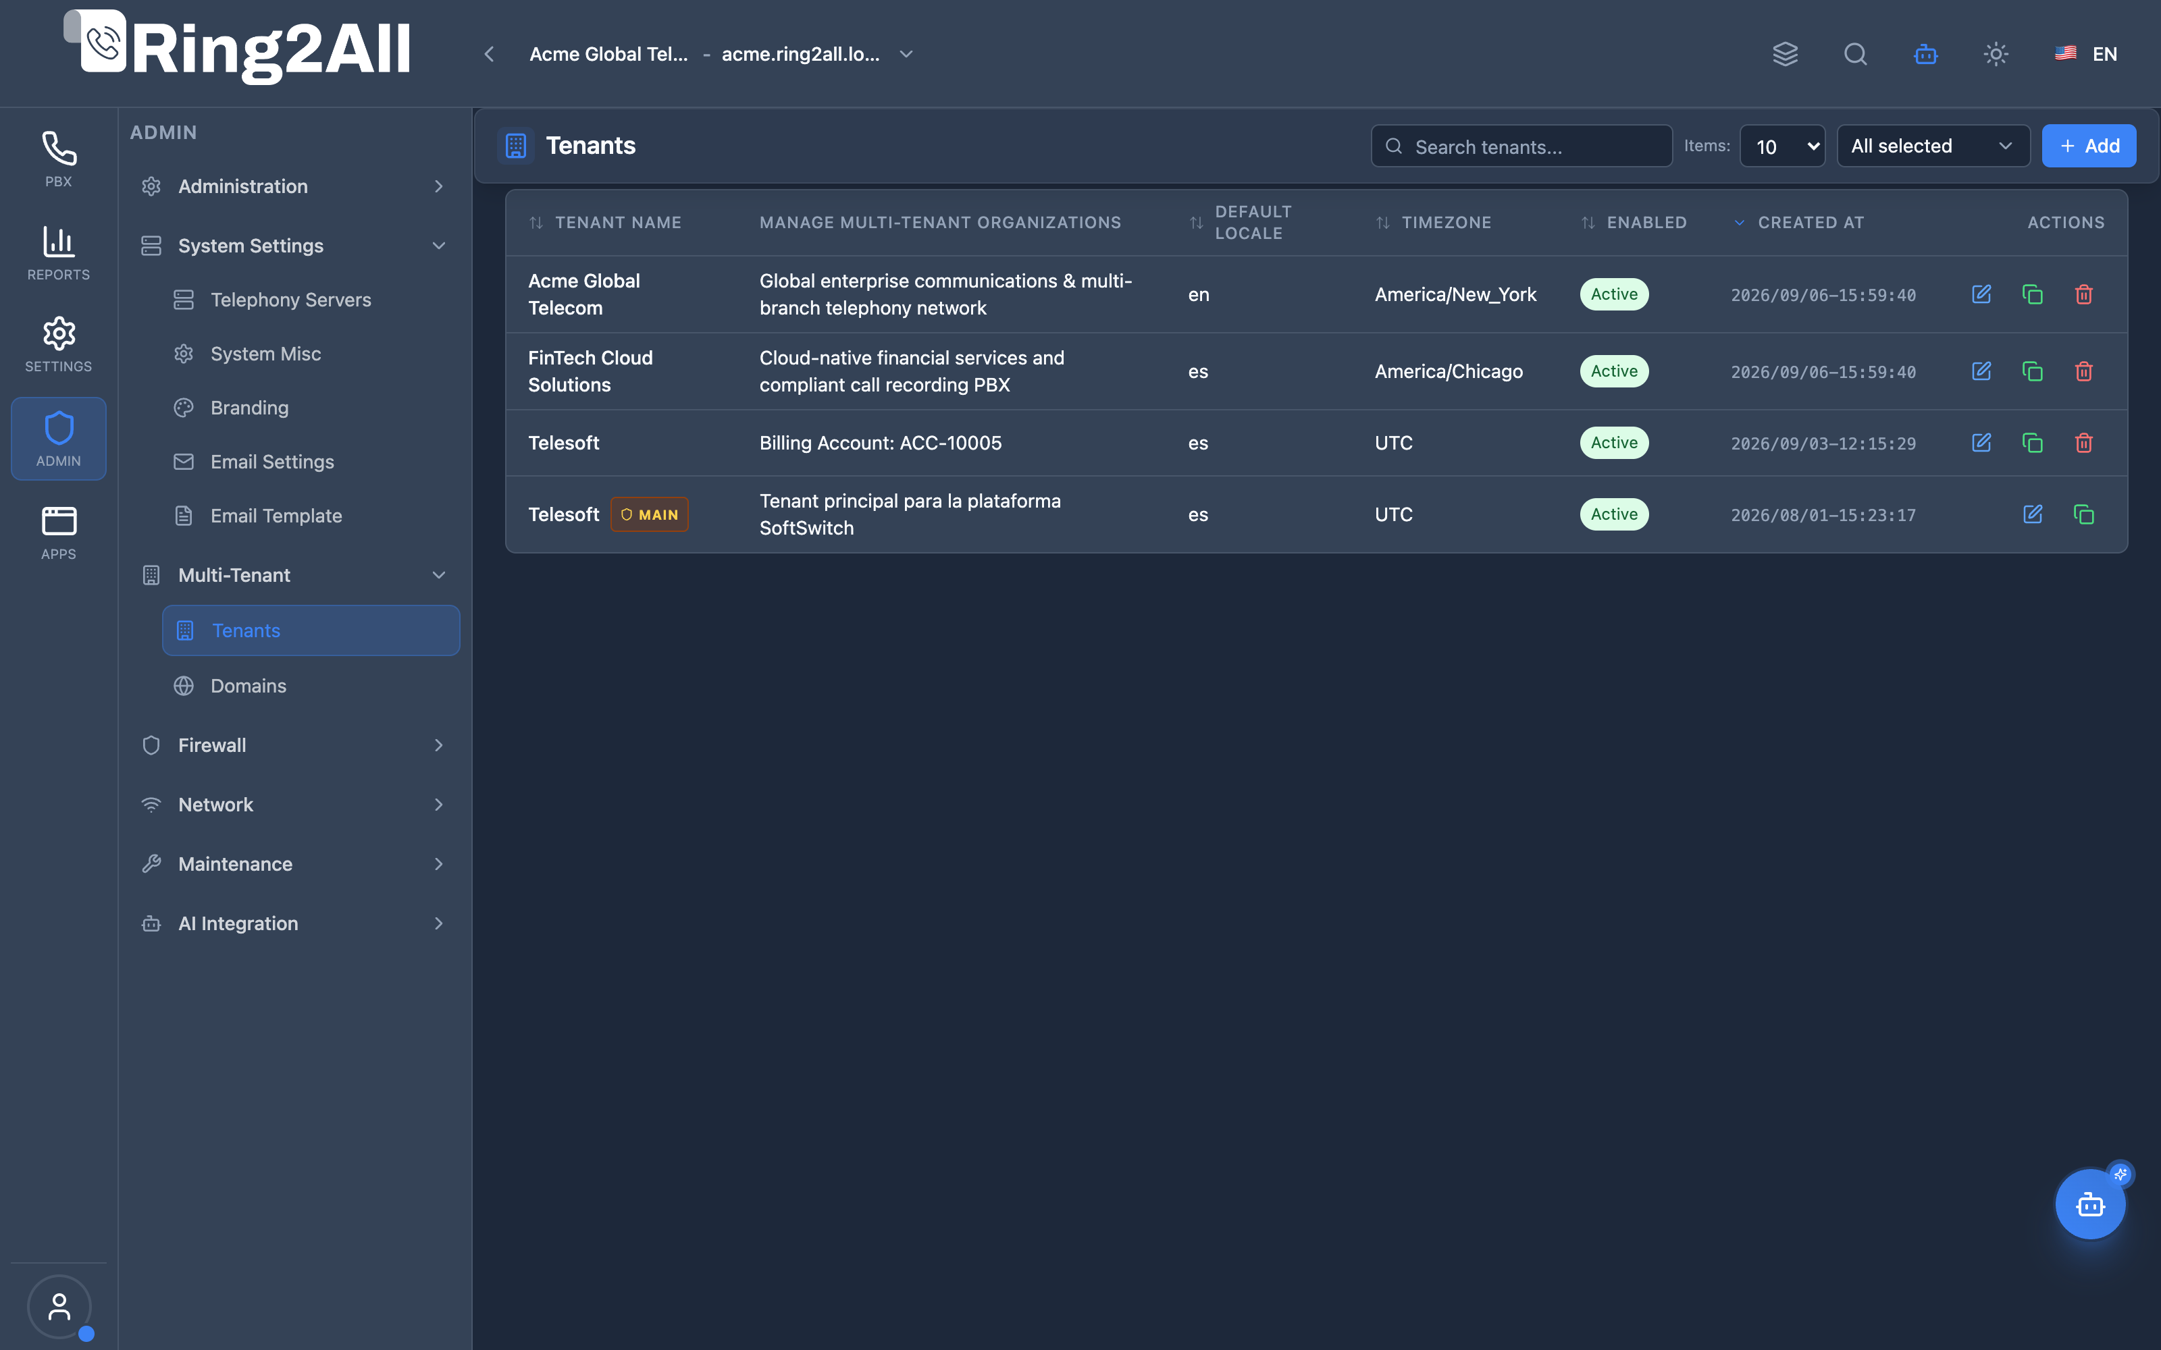This screenshot has height=1350, width=2161.
Task: Open the floating AI assistant button
Action: coord(2089,1204)
